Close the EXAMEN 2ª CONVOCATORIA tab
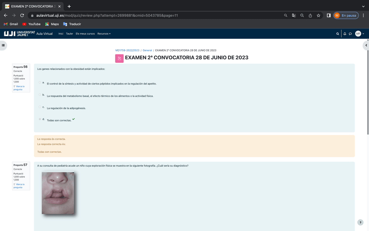 point(59,7)
